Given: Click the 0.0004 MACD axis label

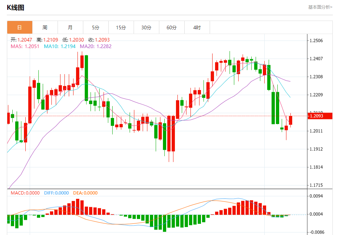Looking at the screenshot, I should coord(316,214).
